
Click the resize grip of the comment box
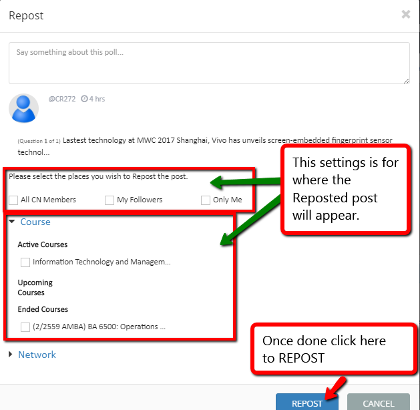click(x=407, y=81)
